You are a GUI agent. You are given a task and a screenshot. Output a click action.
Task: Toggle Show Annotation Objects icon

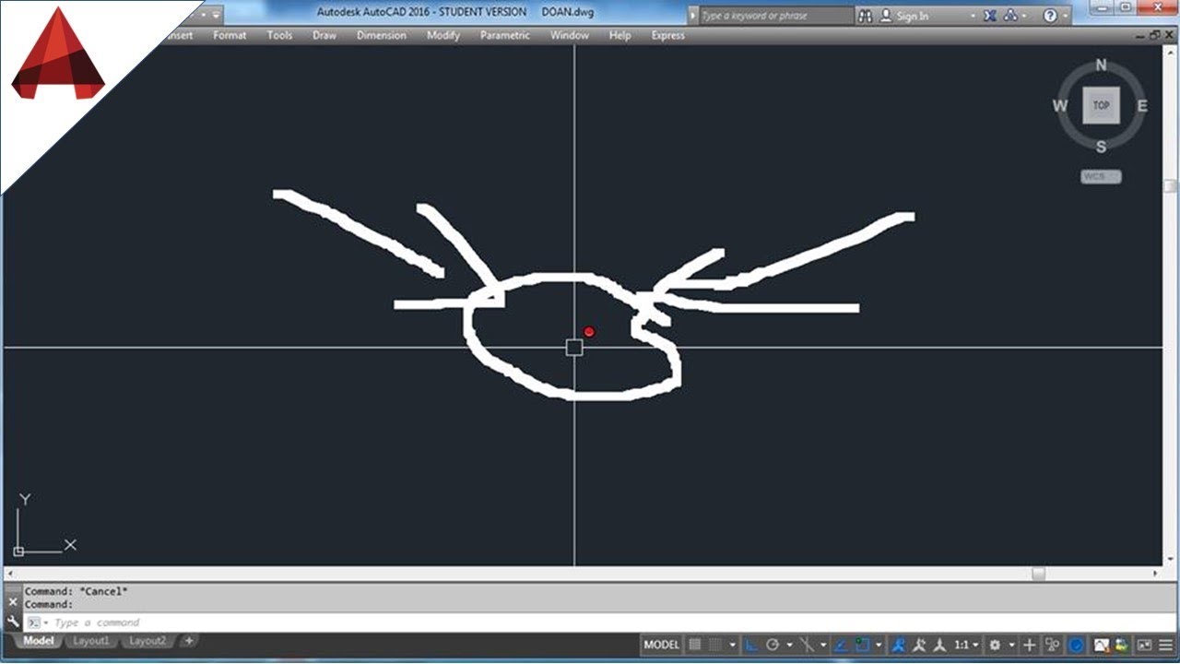coord(899,645)
